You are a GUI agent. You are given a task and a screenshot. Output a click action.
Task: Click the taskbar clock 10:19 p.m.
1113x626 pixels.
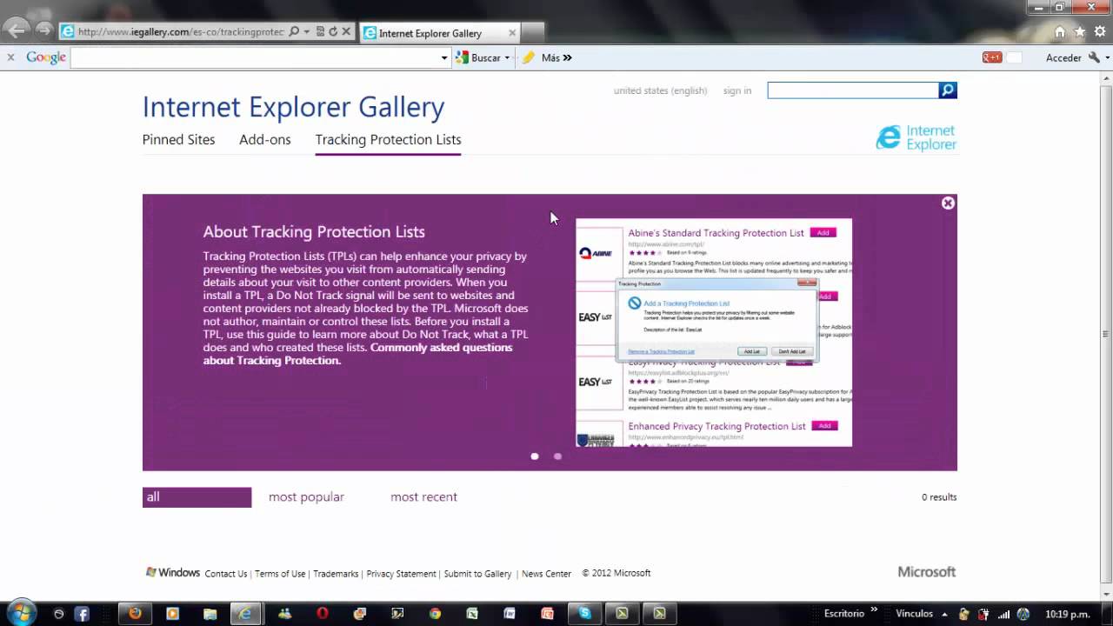[x=1068, y=614]
